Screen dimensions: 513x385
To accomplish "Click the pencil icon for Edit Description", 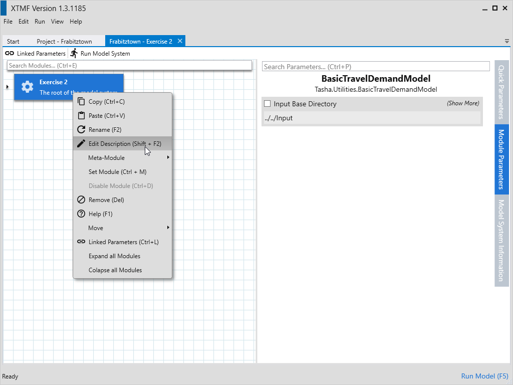I will [81, 144].
